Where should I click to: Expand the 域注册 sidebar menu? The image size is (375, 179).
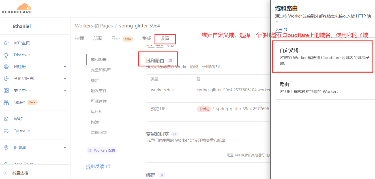coord(65,67)
